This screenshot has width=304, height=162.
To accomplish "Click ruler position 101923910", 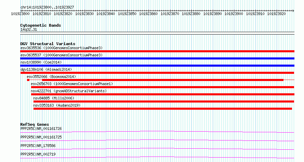I will click(x=255, y=14).
